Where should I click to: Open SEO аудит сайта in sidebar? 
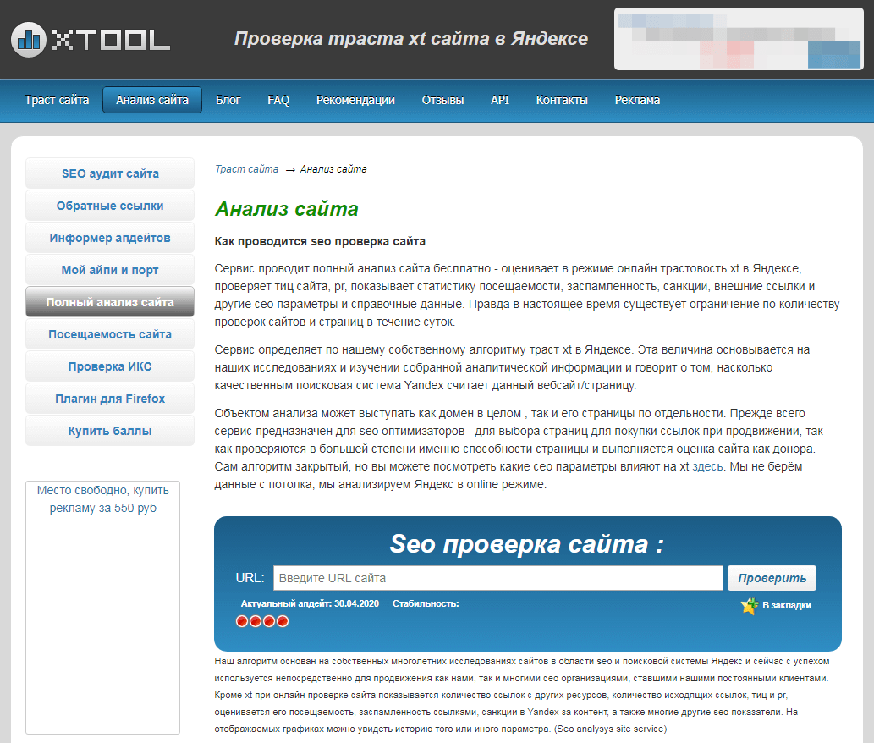(110, 173)
